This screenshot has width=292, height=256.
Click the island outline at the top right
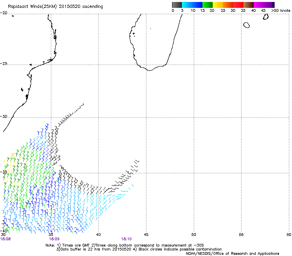266,17
